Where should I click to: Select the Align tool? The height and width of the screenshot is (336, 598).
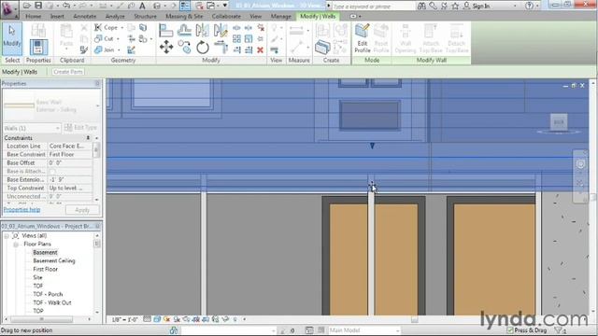[166, 31]
